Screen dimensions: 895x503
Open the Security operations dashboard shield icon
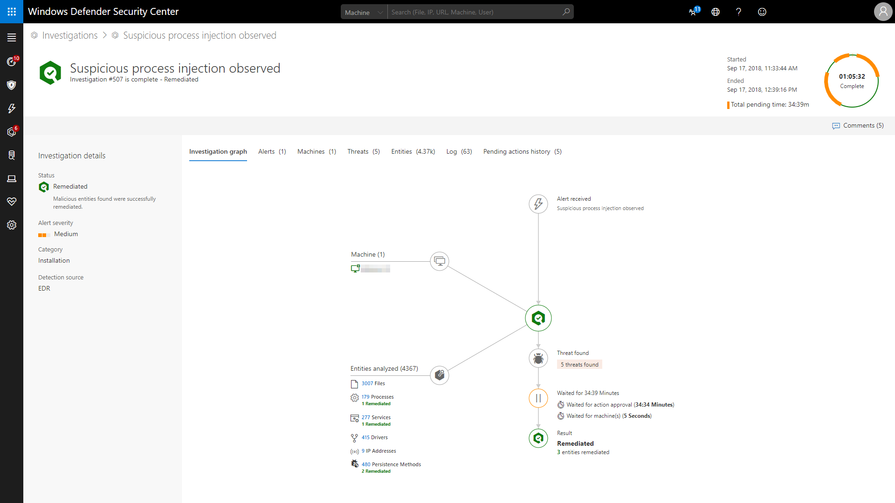[12, 85]
